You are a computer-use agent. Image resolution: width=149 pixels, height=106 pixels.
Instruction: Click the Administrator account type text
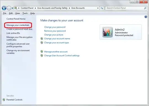pyautogui.click(x=121, y=33)
